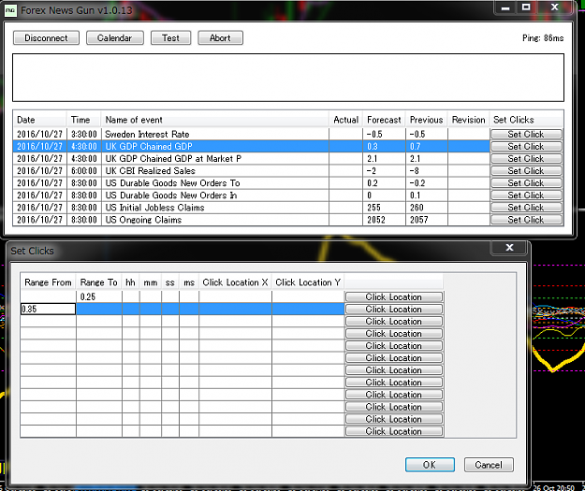The width and height of the screenshot is (585, 491).
Task: Select the Sweden Interest Rate event row
Action: click(x=251, y=135)
